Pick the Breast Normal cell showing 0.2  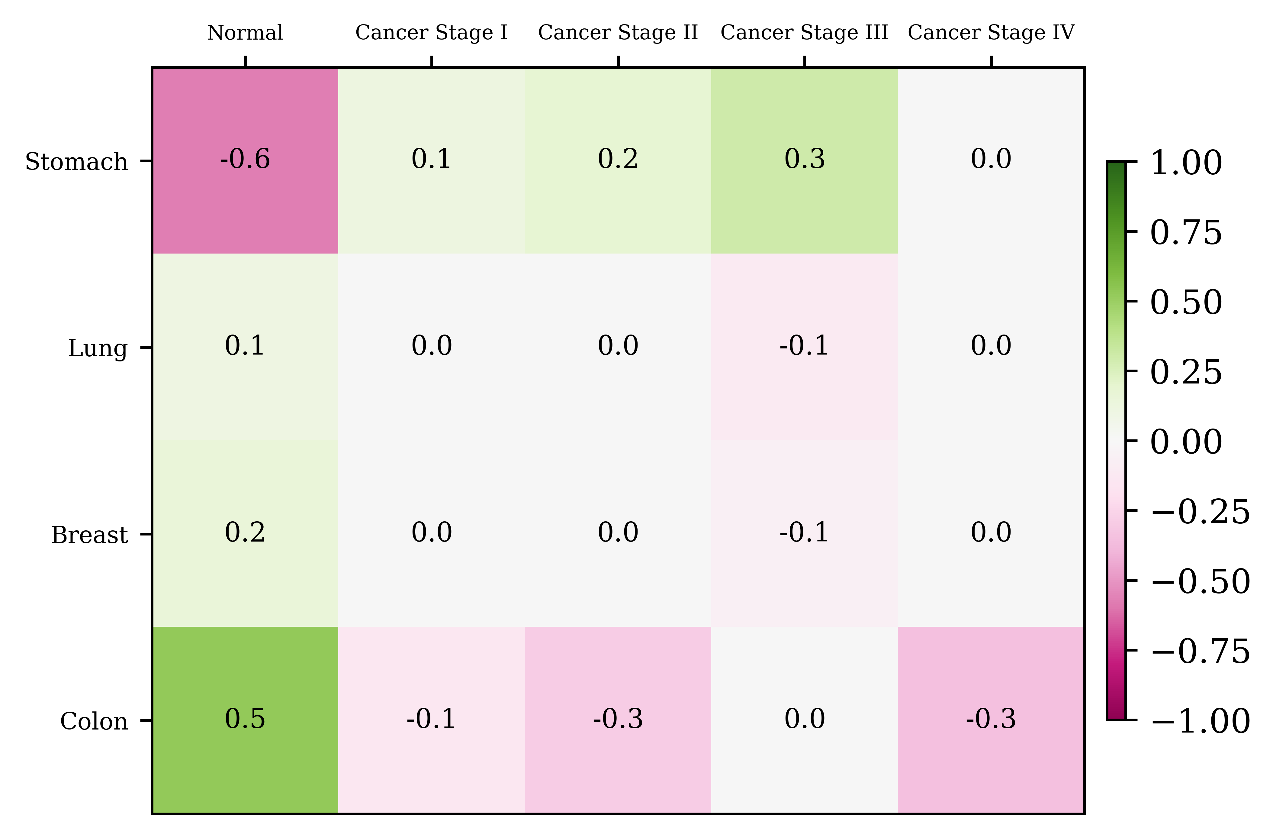245,533
